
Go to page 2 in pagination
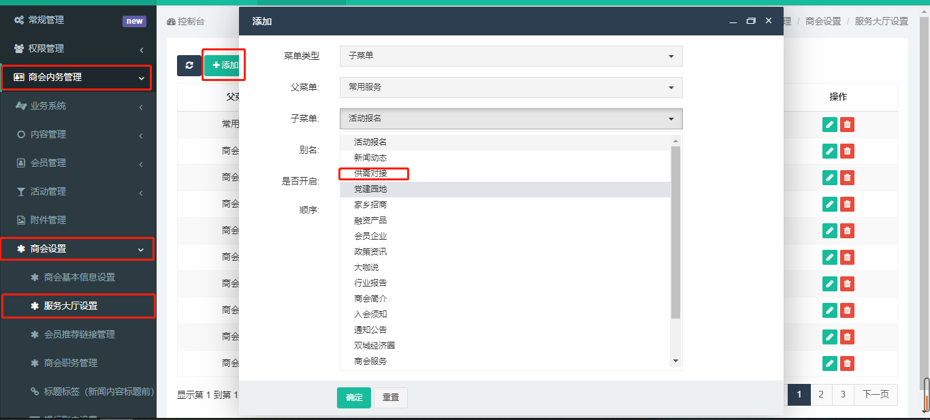pos(821,394)
